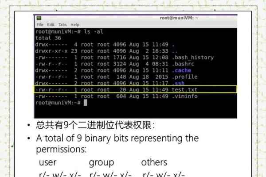Click the size value 604
Viewport: 266px width, 177px height.
(x=121, y=96)
